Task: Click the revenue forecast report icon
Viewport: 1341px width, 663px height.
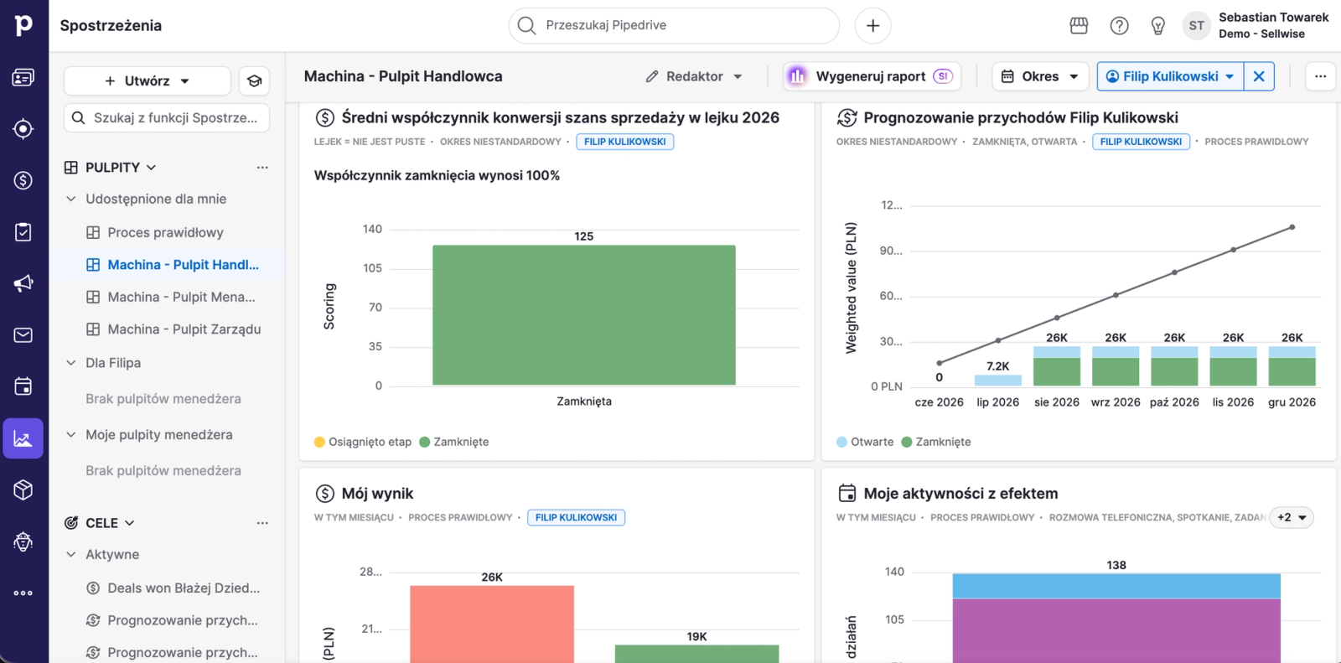Action: click(x=847, y=118)
